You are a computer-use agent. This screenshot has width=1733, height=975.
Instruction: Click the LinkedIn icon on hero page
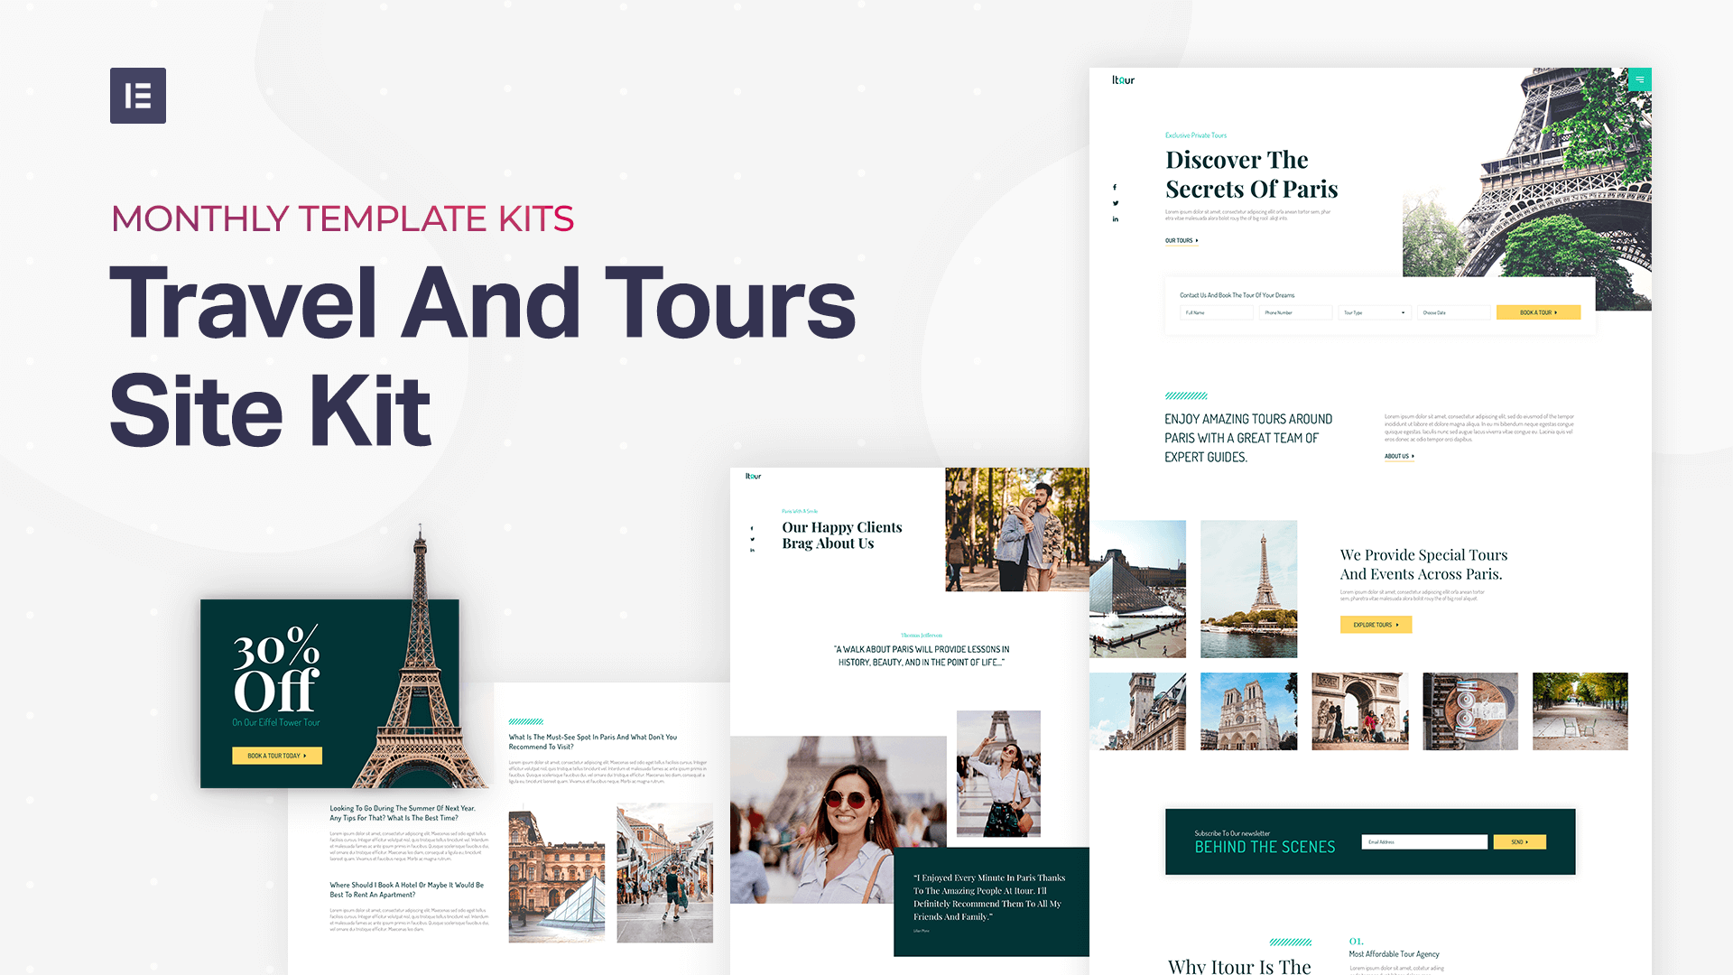pos(1115,219)
